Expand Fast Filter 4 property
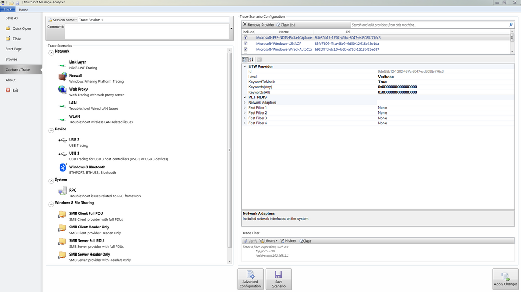Screen dimensions: 521x292 coord(245,123)
